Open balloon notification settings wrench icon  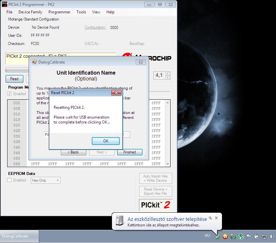(x=210, y=218)
